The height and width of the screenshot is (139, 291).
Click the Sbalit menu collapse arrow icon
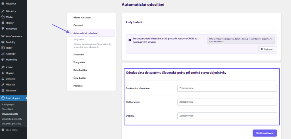click(3, 130)
